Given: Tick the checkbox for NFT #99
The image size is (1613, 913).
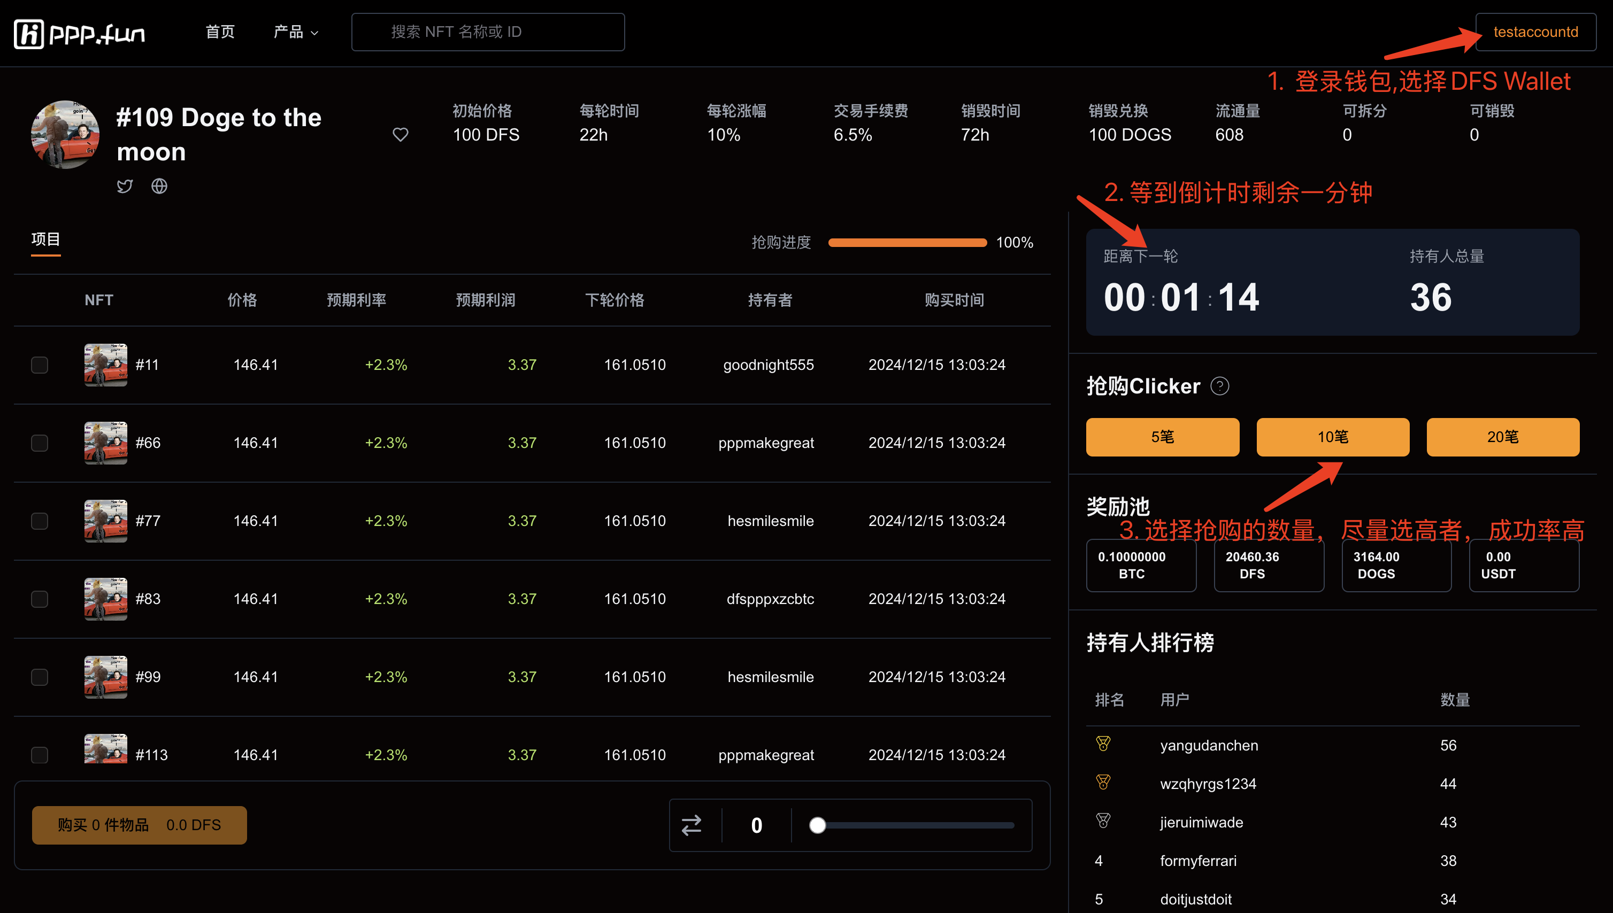Looking at the screenshot, I should [40, 677].
